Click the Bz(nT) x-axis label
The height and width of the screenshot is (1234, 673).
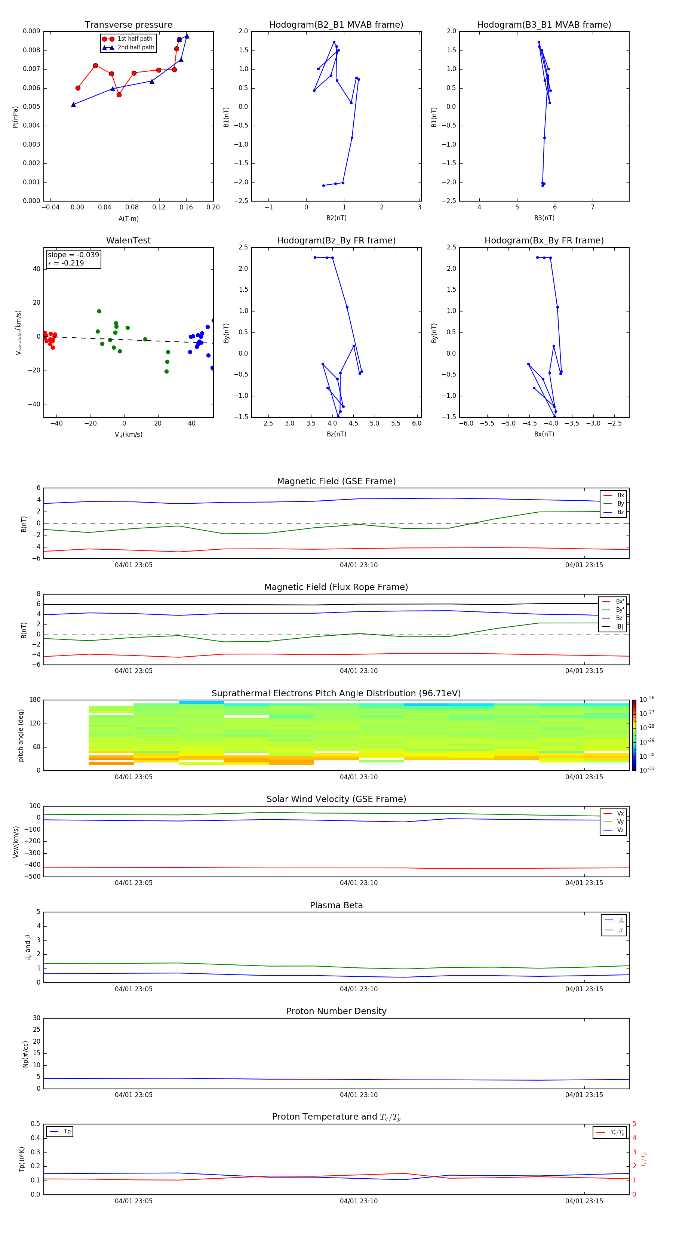[336, 434]
